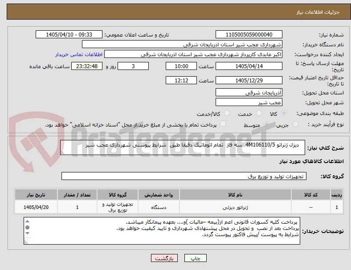Click the buyer notes textarea resize handle
351x270 pixels.
click(x=26, y=242)
